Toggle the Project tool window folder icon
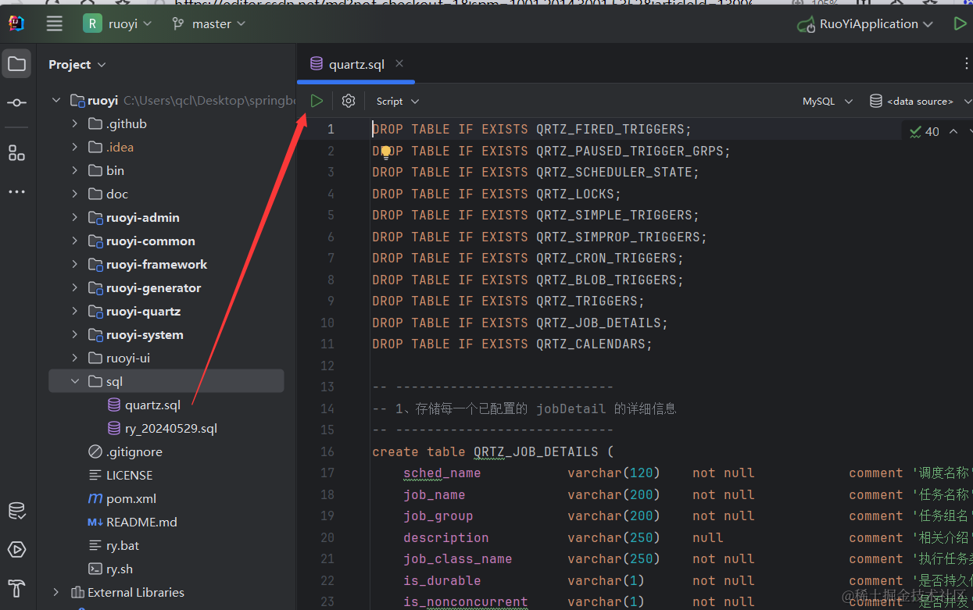The image size is (973, 610). coord(16,64)
